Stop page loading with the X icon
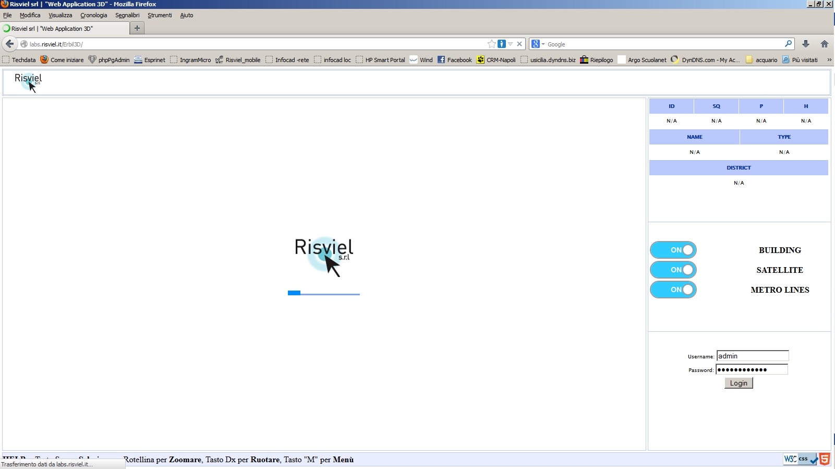The height and width of the screenshot is (469, 835). pyautogui.click(x=519, y=44)
